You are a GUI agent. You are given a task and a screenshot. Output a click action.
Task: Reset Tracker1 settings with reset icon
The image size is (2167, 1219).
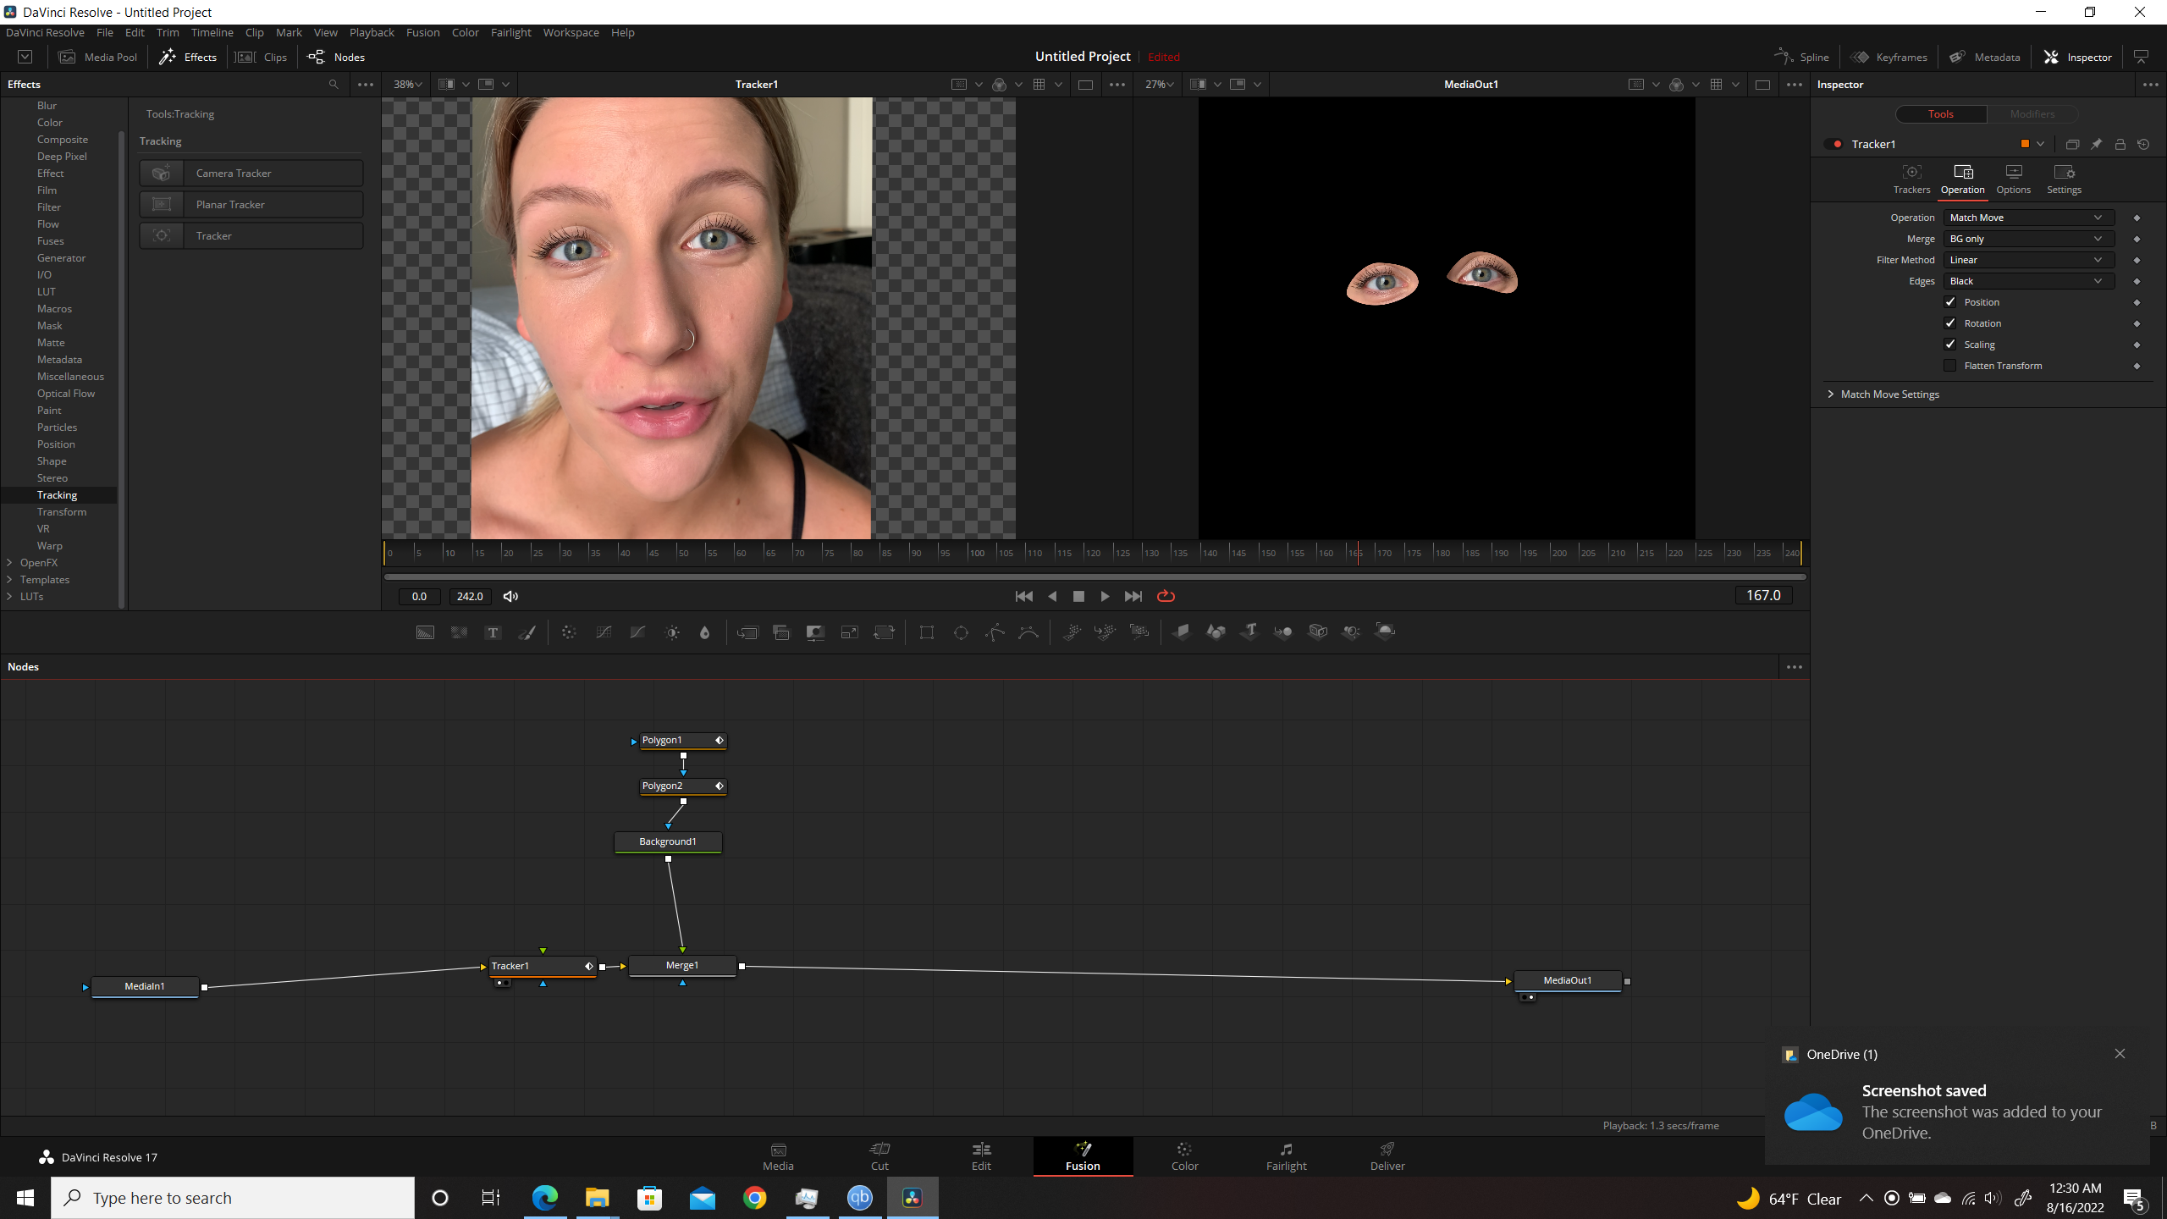coord(2143,145)
